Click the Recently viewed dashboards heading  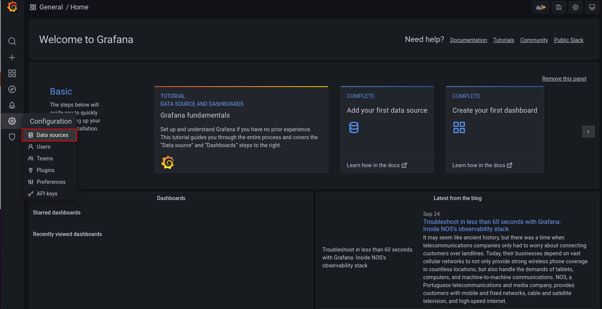click(67, 234)
